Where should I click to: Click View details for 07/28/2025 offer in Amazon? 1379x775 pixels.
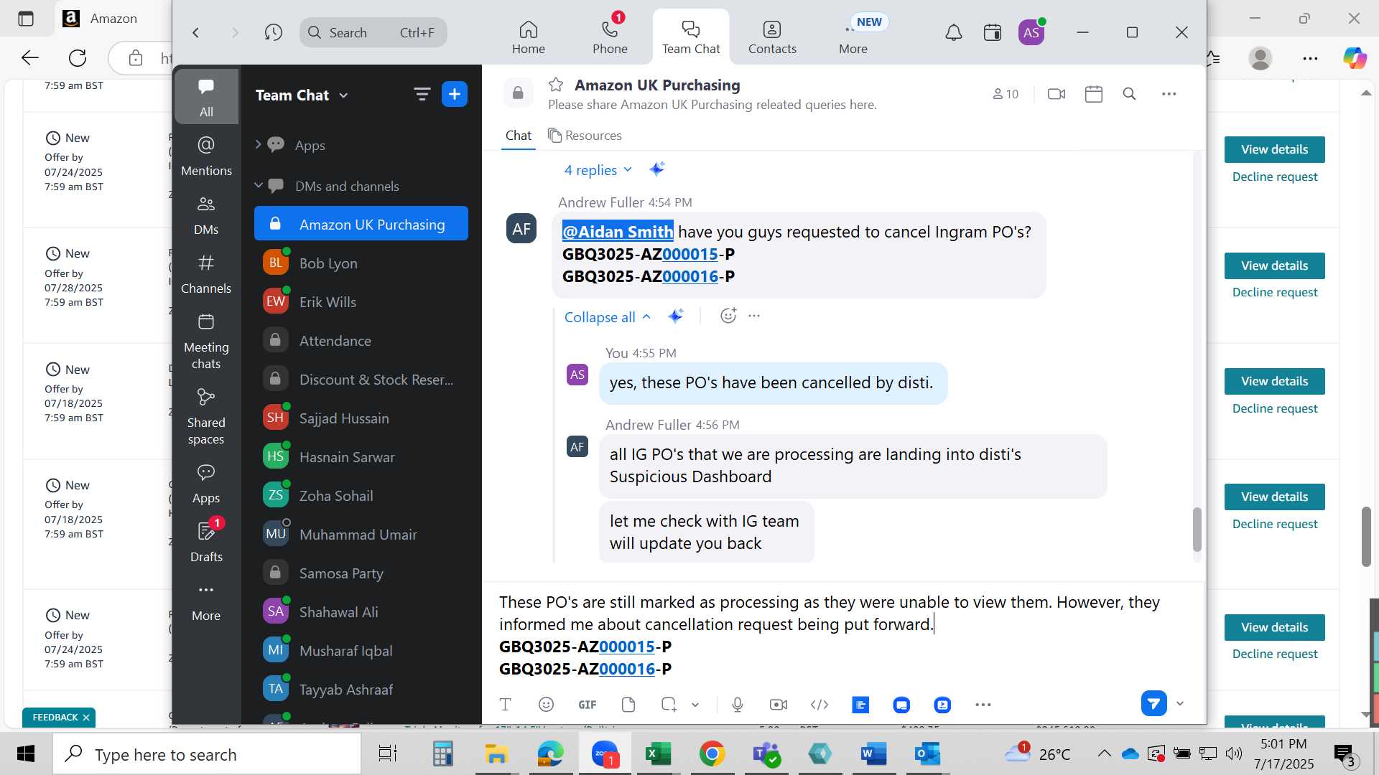(x=1274, y=266)
